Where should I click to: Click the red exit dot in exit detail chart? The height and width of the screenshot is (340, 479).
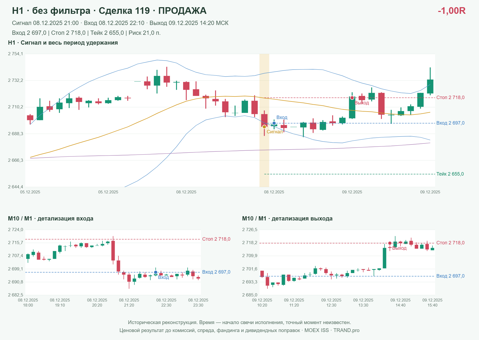(x=390, y=243)
